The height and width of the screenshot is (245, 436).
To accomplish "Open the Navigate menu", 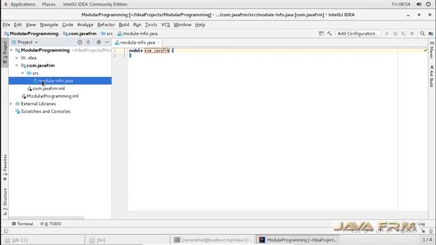I will [x=49, y=24].
